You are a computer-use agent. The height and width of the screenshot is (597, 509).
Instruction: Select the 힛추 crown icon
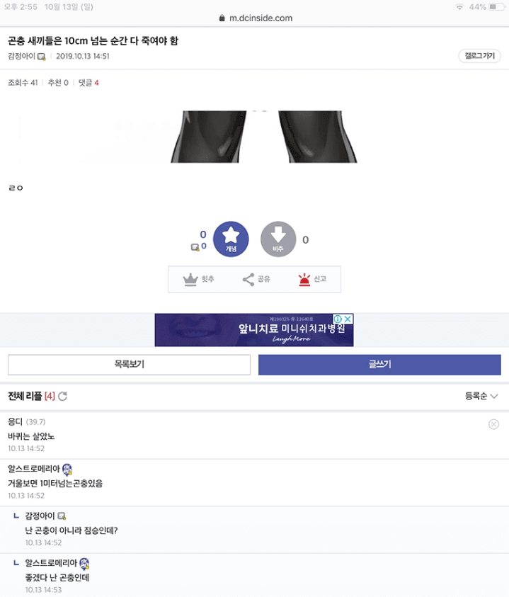[x=188, y=279]
